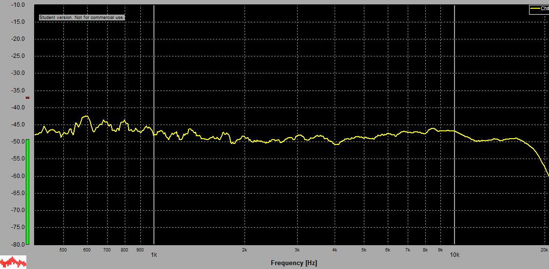This screenshot has height=269, width=549.
Task: Click the 600 frequency axis label
Action: pos(87,250)
